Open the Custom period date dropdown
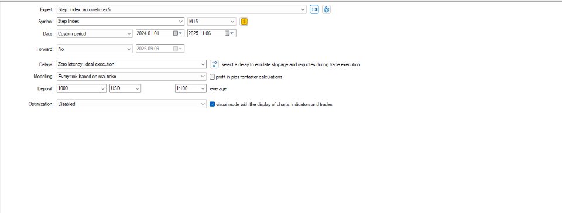Viewport: 562px width, 213px height. point(95,33)
